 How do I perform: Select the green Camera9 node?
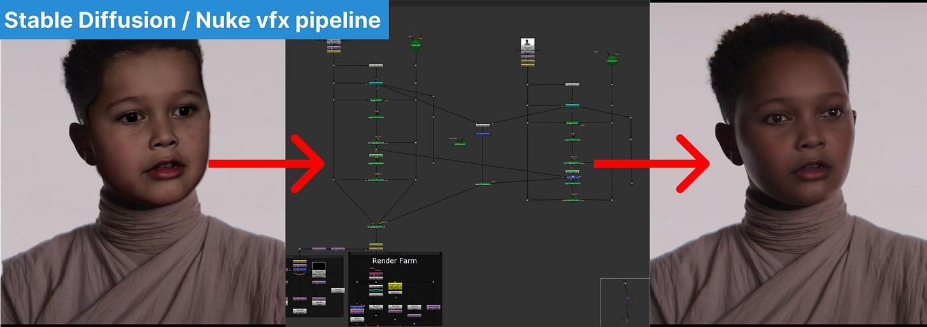coord(415,44)
